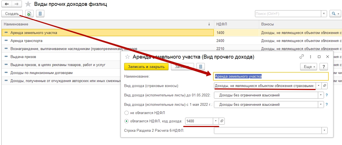This screenshot has width=342, height=145.
Task: Open the search options magnifier dropdown
Action: 335,14
